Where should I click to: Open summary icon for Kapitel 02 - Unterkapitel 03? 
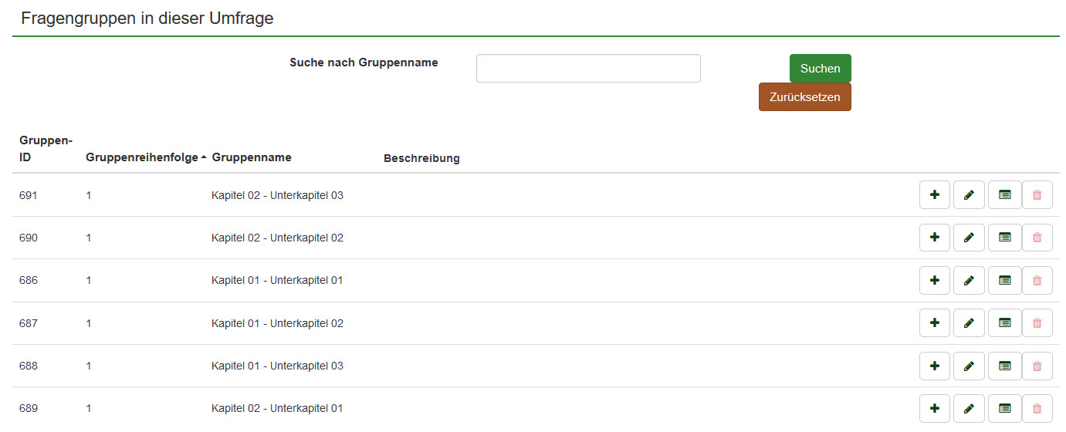click(1004, 195)
